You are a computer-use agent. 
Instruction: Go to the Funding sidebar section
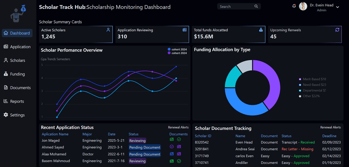click(17, 74)
